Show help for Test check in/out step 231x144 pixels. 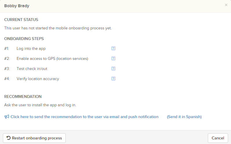pyautogui.click(x=113, y=69)
